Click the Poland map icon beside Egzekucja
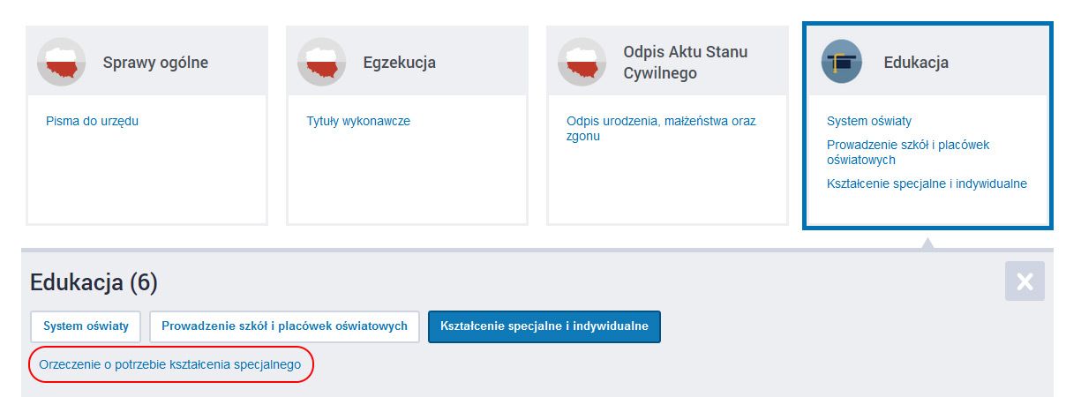The width and height of the screenshot is (1066, 397). click(x=321, y=62)
